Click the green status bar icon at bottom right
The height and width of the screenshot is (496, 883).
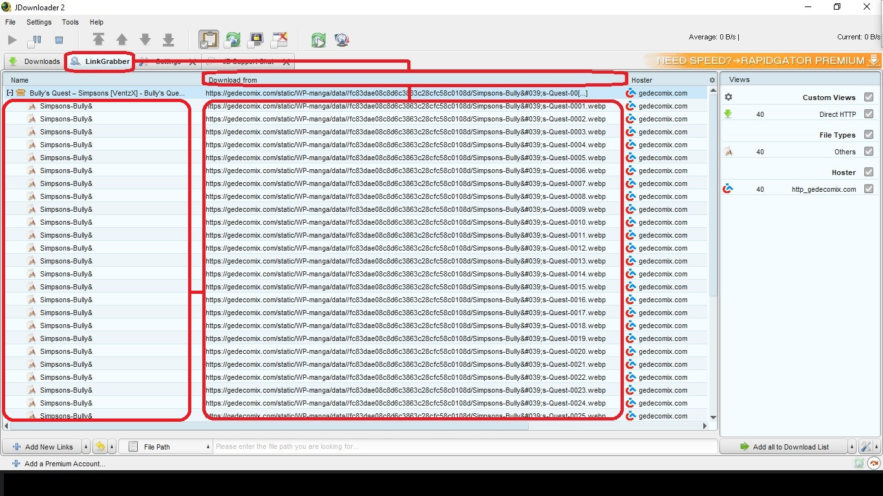(858, 463)
